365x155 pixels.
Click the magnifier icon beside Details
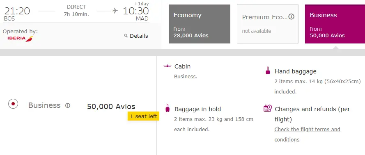(126, 36)
